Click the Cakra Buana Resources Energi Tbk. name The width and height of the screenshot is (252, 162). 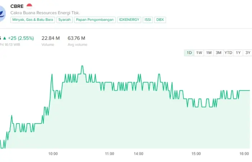(45, 13)
